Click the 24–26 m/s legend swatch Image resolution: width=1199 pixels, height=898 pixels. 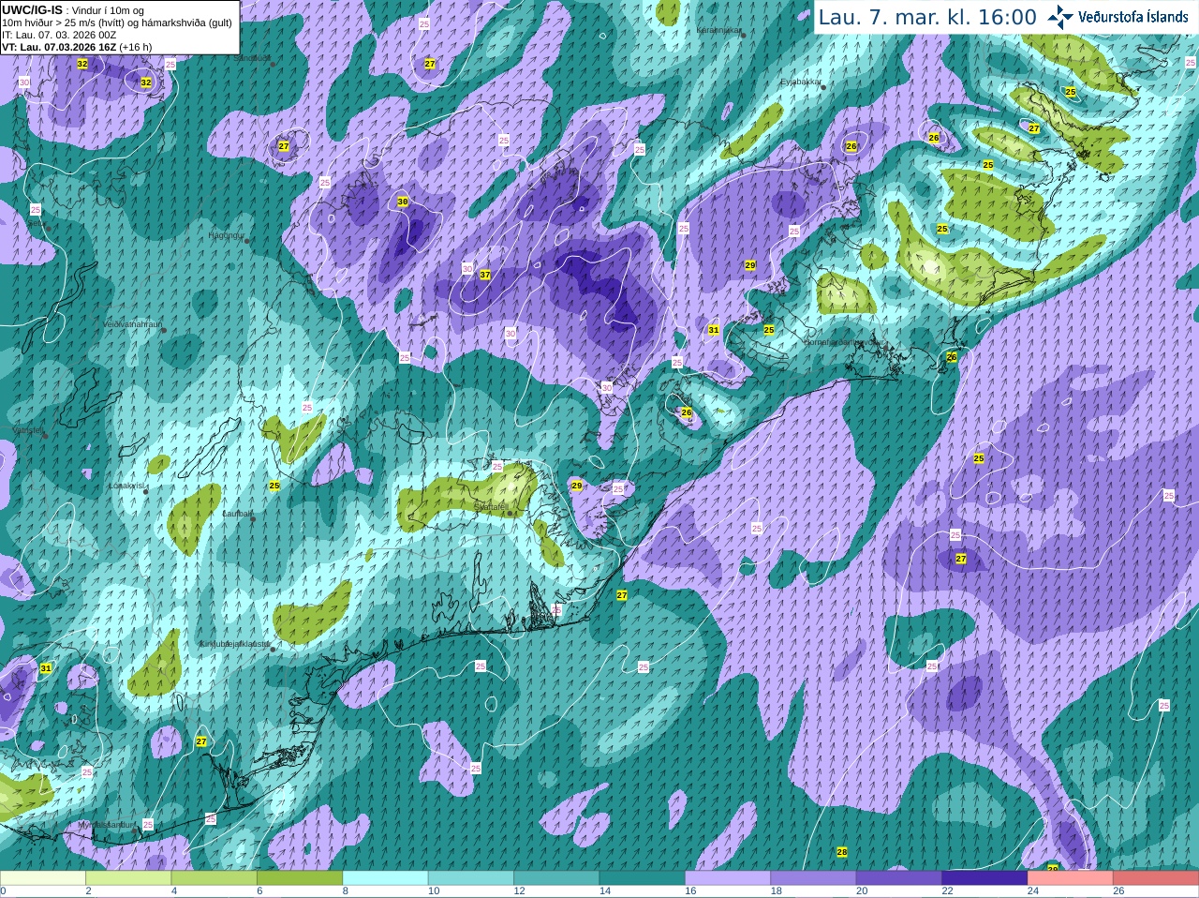[1071, 878]
